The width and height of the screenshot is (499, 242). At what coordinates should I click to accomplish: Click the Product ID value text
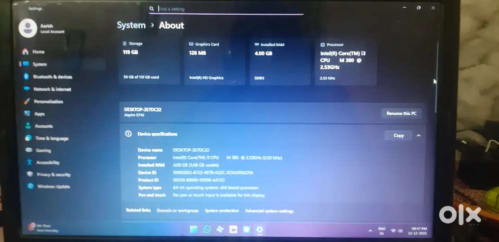(199, 180)
